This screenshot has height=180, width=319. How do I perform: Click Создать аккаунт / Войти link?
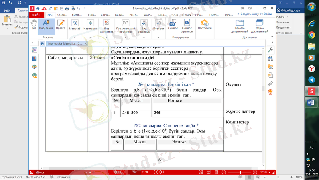point(256,14)
